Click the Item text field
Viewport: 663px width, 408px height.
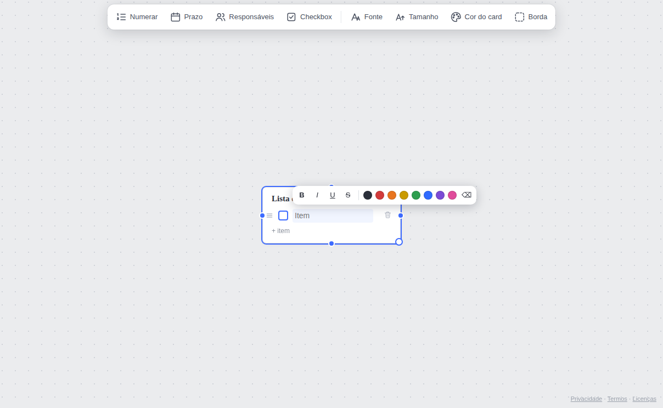[x=333, y=216]
